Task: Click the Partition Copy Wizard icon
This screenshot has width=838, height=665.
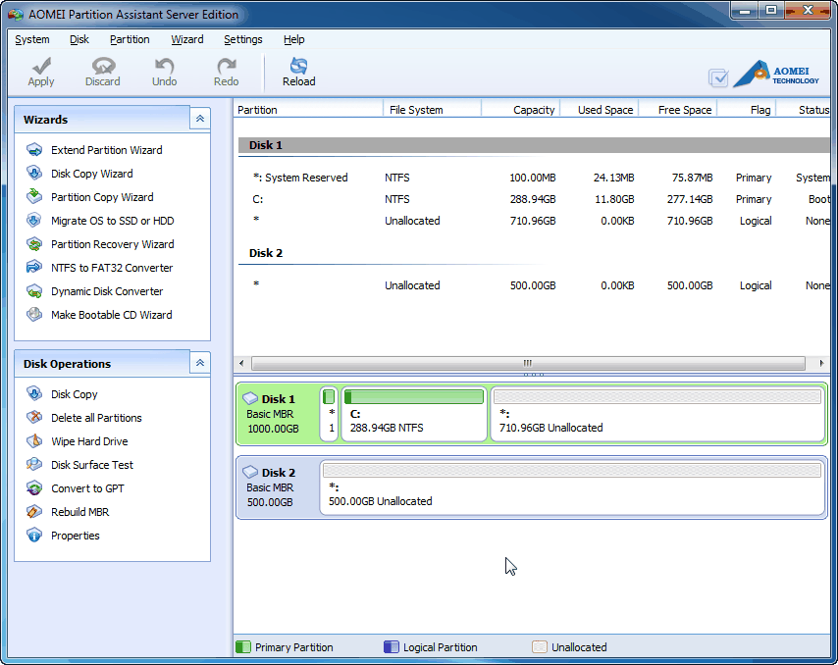Action: pyautogui.click(x=34, y=196)
